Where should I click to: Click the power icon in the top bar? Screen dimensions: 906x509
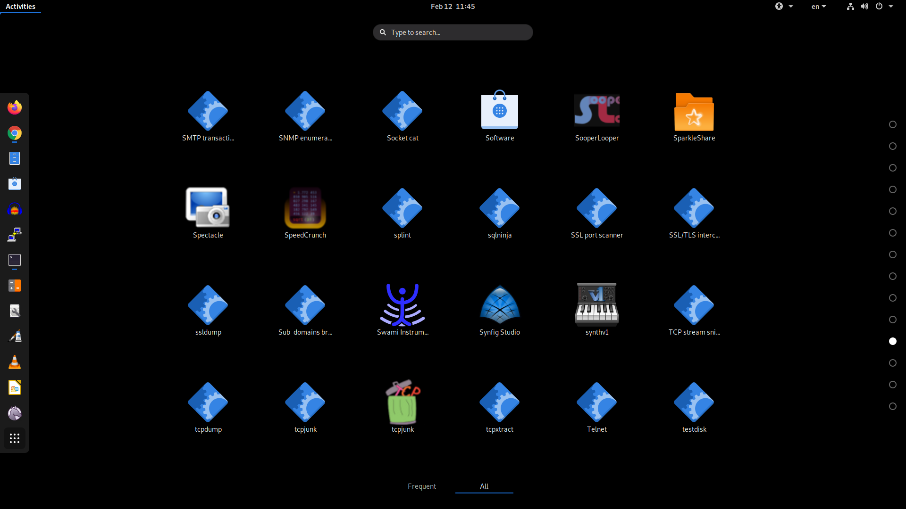[879, 6]
